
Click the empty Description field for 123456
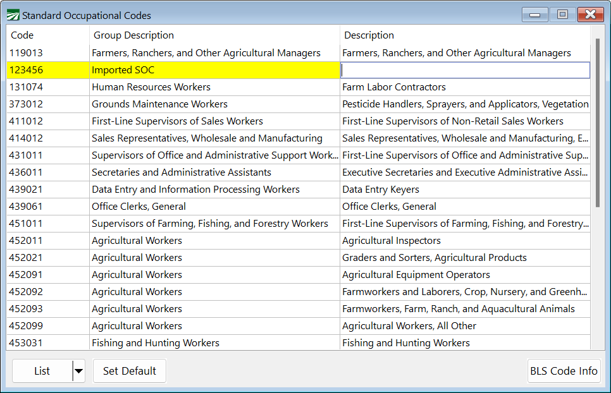pos(465,70)
